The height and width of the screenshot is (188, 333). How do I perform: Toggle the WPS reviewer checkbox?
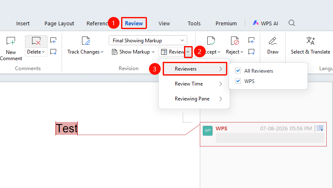click(238, 81)
